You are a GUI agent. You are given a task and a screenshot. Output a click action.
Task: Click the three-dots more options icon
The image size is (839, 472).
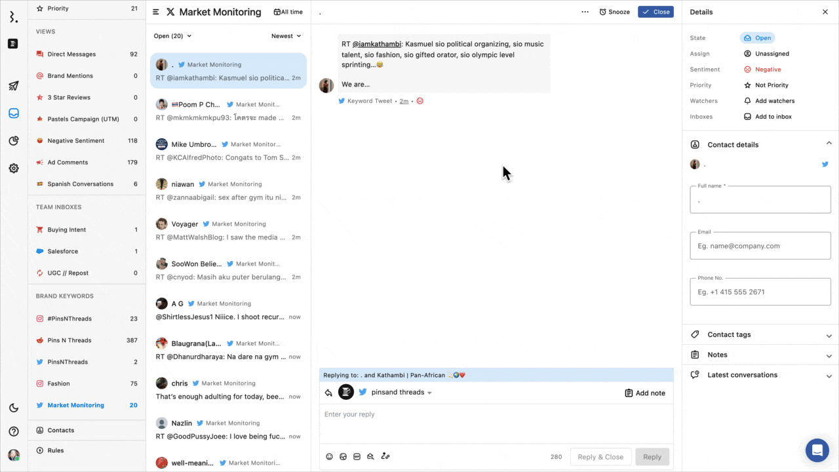click(x=585, y=12)
